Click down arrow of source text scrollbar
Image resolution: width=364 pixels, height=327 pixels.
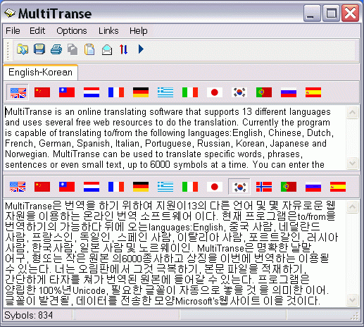pyautogui.click(x=353, y=163)
